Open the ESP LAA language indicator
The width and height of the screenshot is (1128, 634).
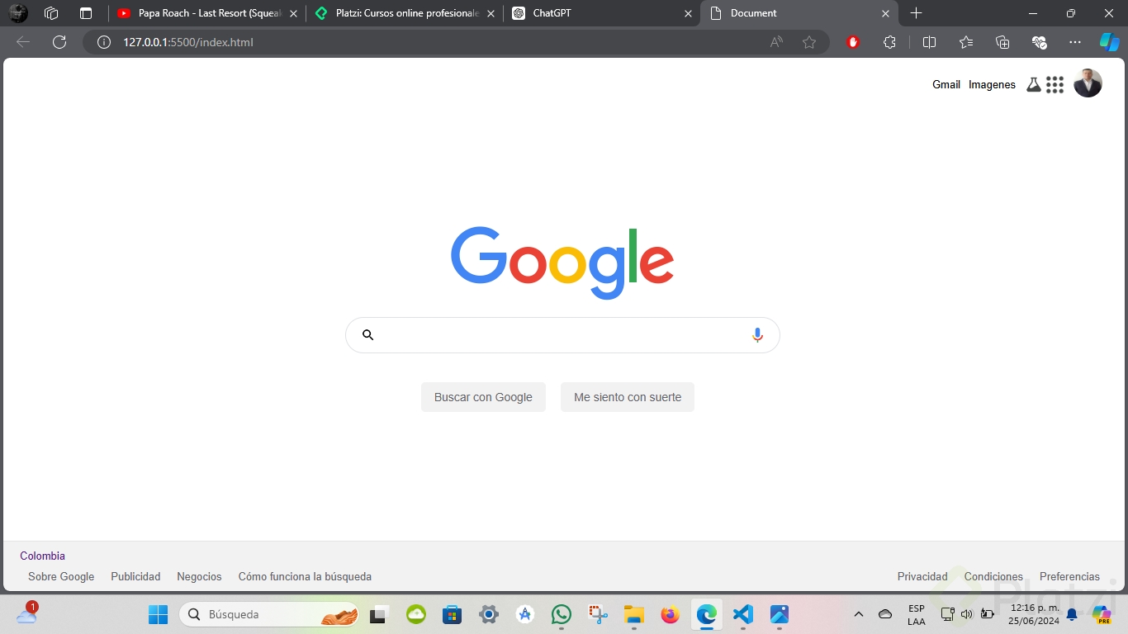[917, 614]
